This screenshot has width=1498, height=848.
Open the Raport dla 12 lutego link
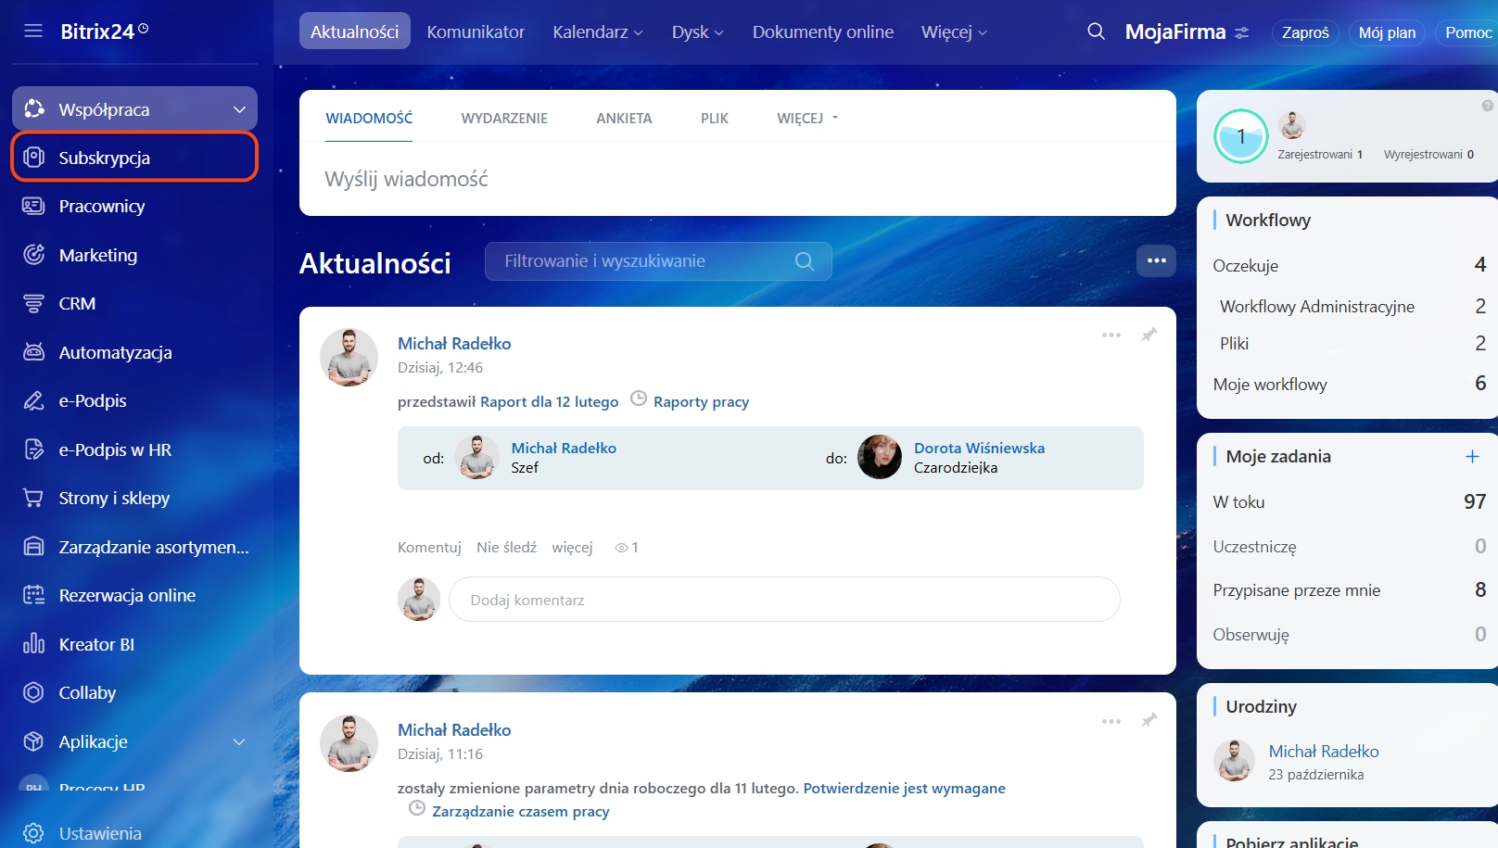click(x=549, y=401)
